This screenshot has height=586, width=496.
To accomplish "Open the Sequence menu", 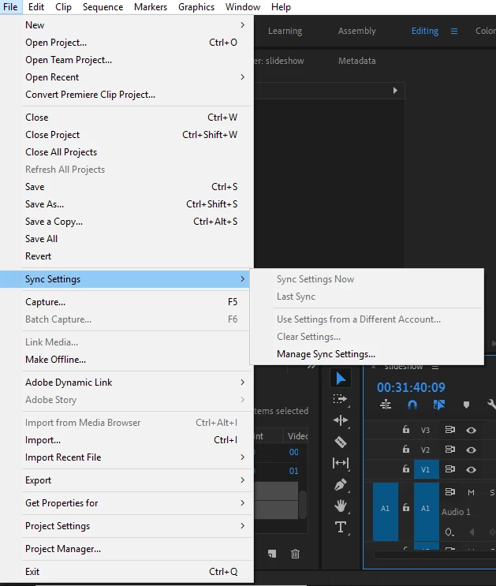I will click(x=103, y=7).
